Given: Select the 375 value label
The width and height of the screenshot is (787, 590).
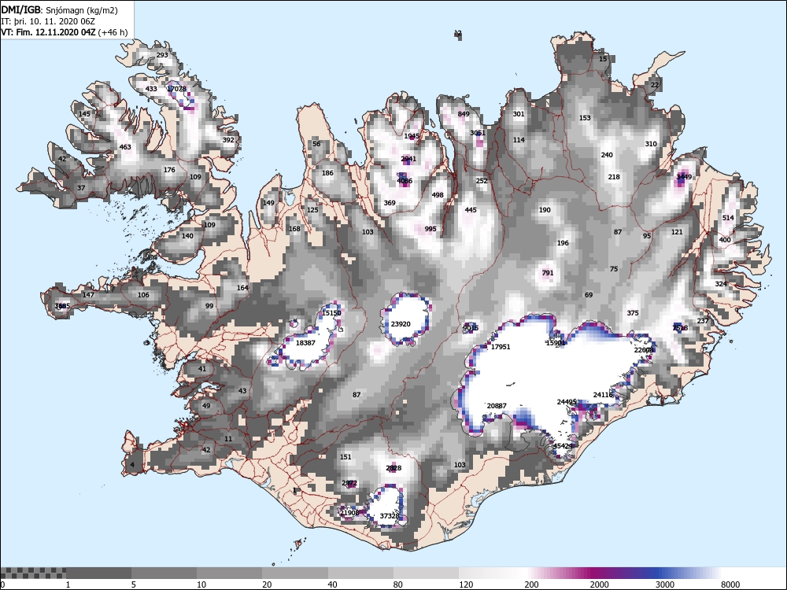Looking at the screenshot, I should 633,313.
